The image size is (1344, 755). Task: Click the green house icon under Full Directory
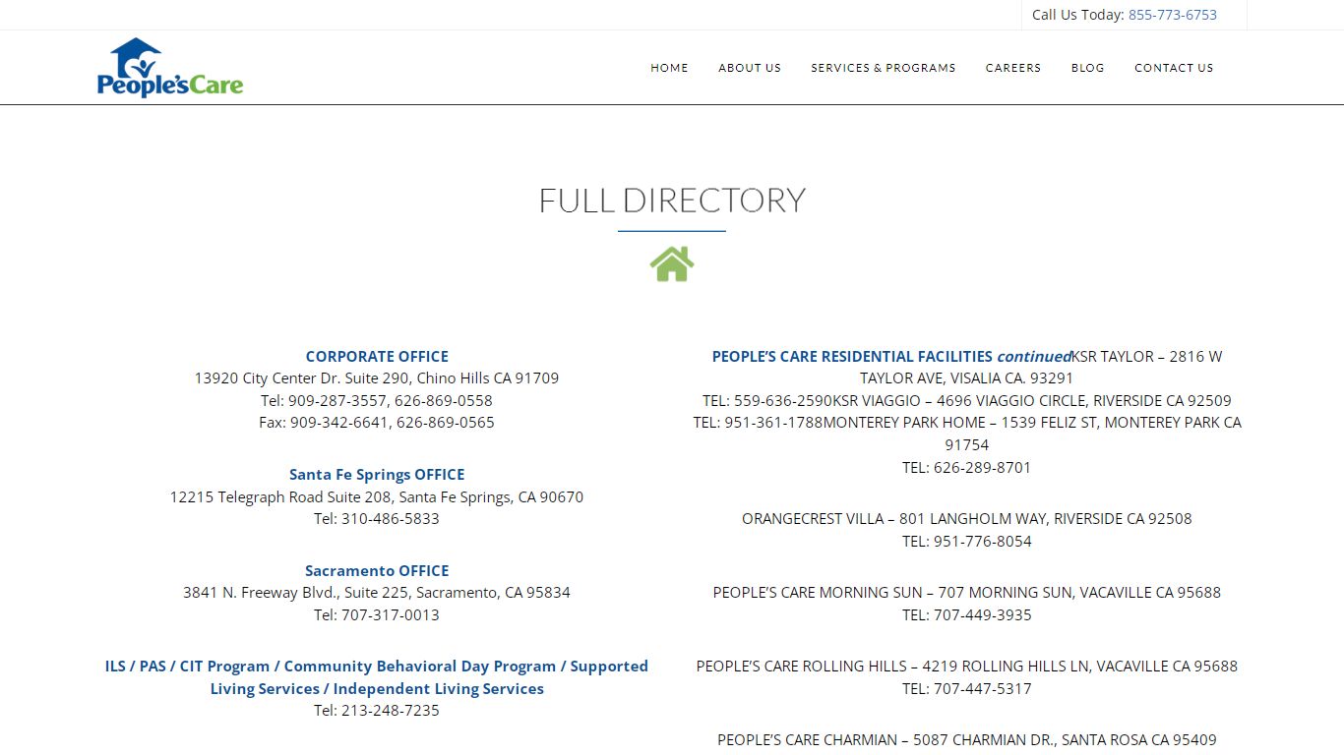pos(672,263)
